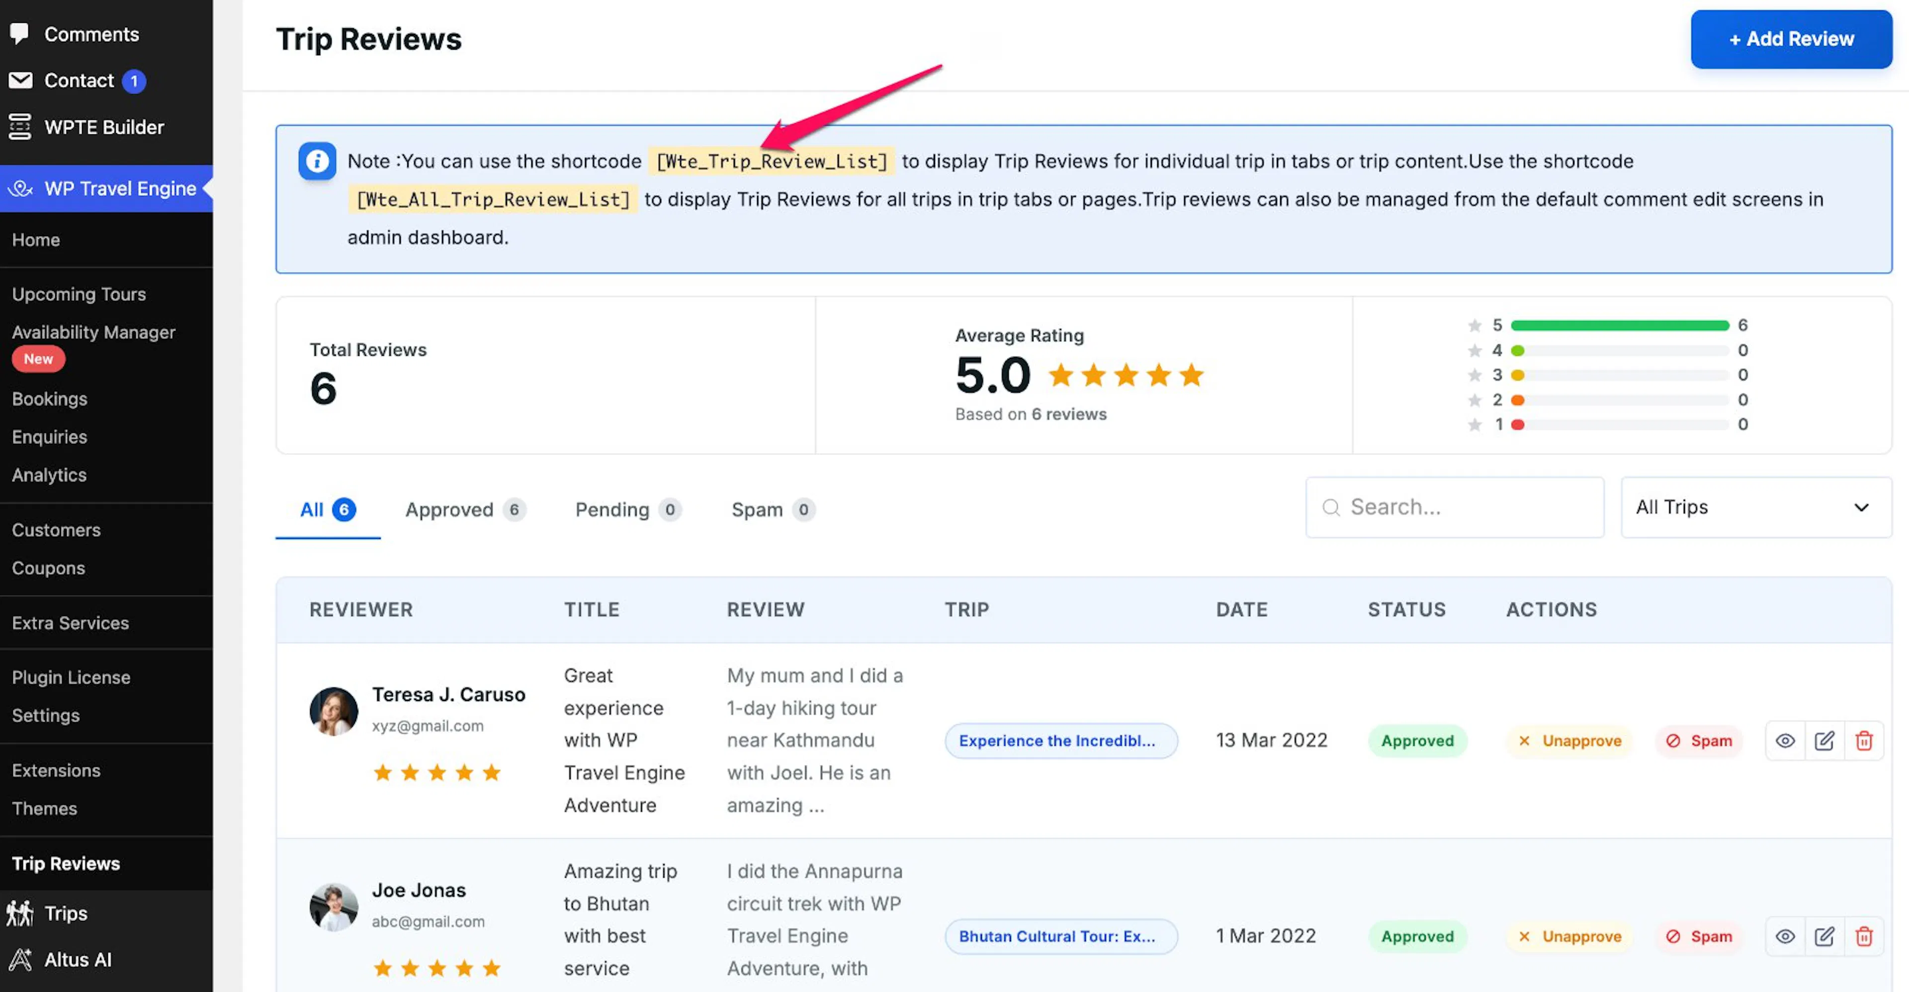Focus the Search reviews field

click(x=1455, y=507)
